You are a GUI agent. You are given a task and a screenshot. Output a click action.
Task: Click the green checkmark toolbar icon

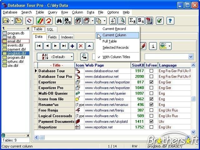pos(160,21)
